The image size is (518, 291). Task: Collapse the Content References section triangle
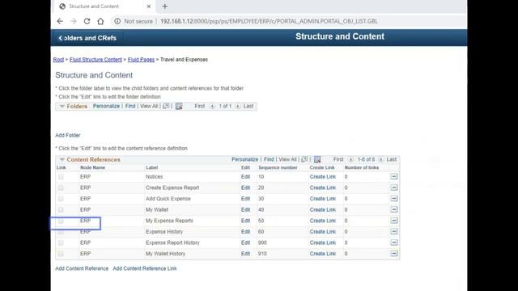point(62,160)
